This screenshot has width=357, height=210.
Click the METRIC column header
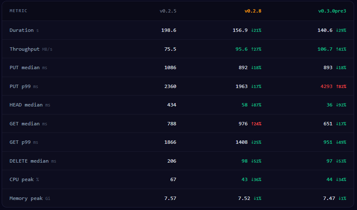coord(18,11)
